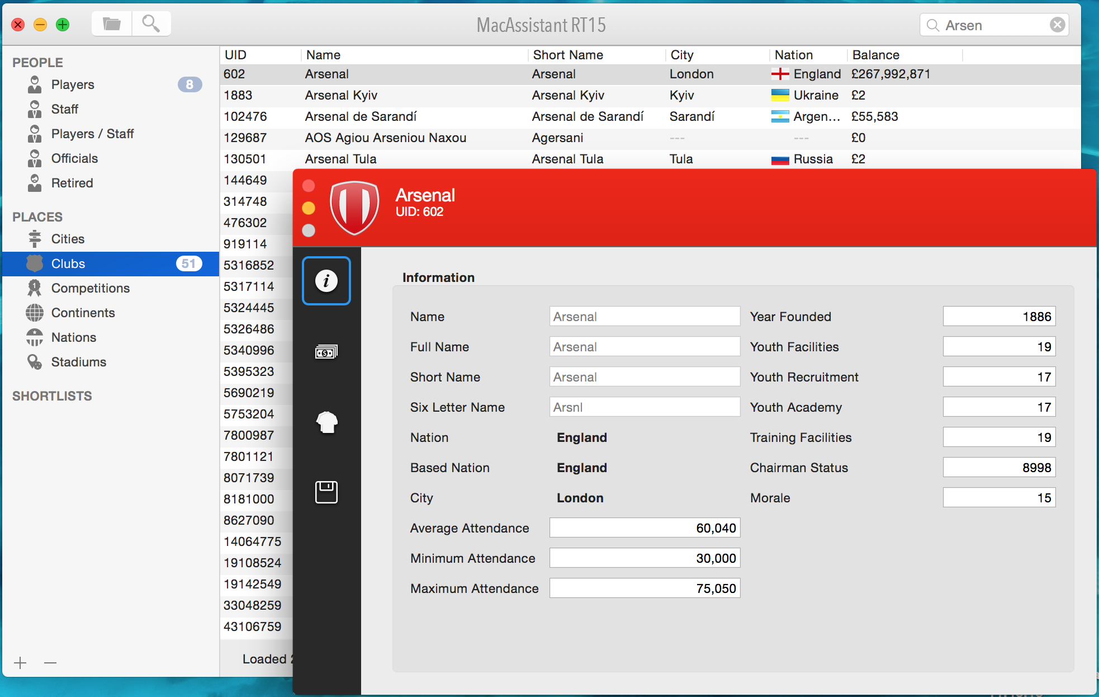This screenshot has width=1099, height=697.
Task: Click the Cities signpost icon
Action: (35, 239)
